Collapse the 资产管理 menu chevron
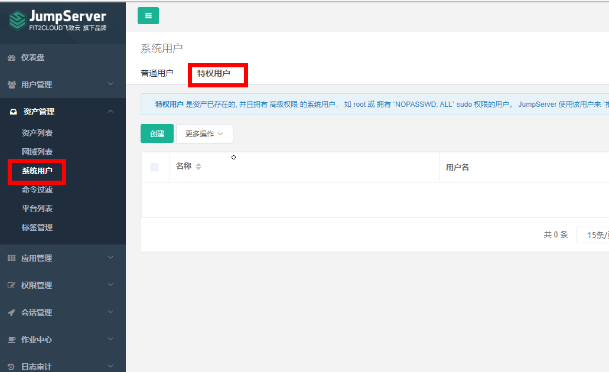Image resolution: width=609 pixels, height=372 pixels. 110,112
